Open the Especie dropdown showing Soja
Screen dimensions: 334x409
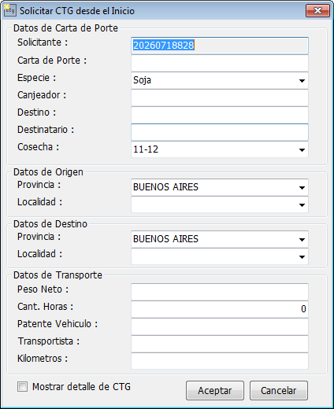coord(220,80)
